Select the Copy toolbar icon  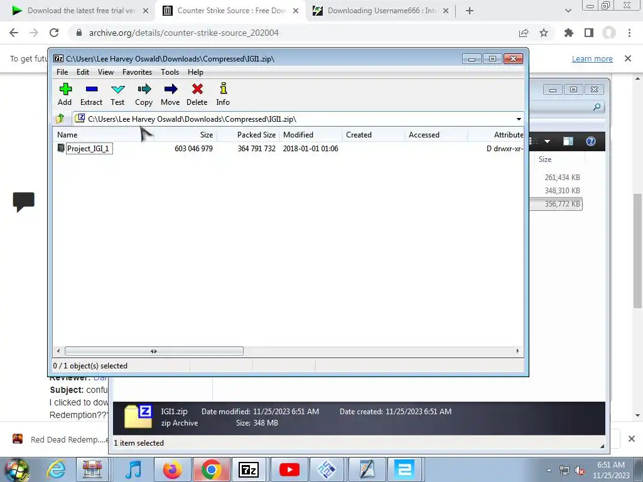pyautogui.click(x=144, y=94)
